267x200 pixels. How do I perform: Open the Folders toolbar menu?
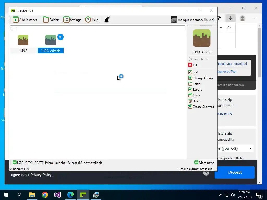pos(52,20)
